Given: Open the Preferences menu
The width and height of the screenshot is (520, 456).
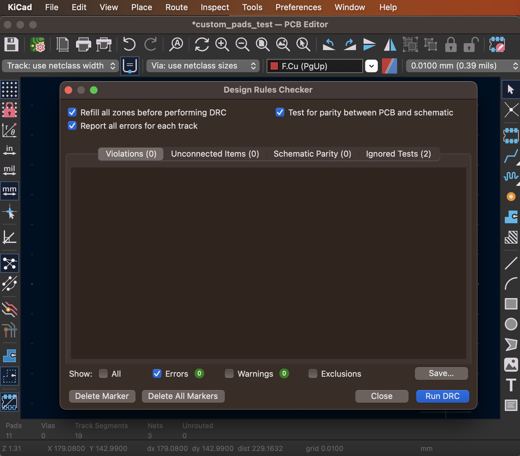Looking at the screenshot, I should 298,7.
